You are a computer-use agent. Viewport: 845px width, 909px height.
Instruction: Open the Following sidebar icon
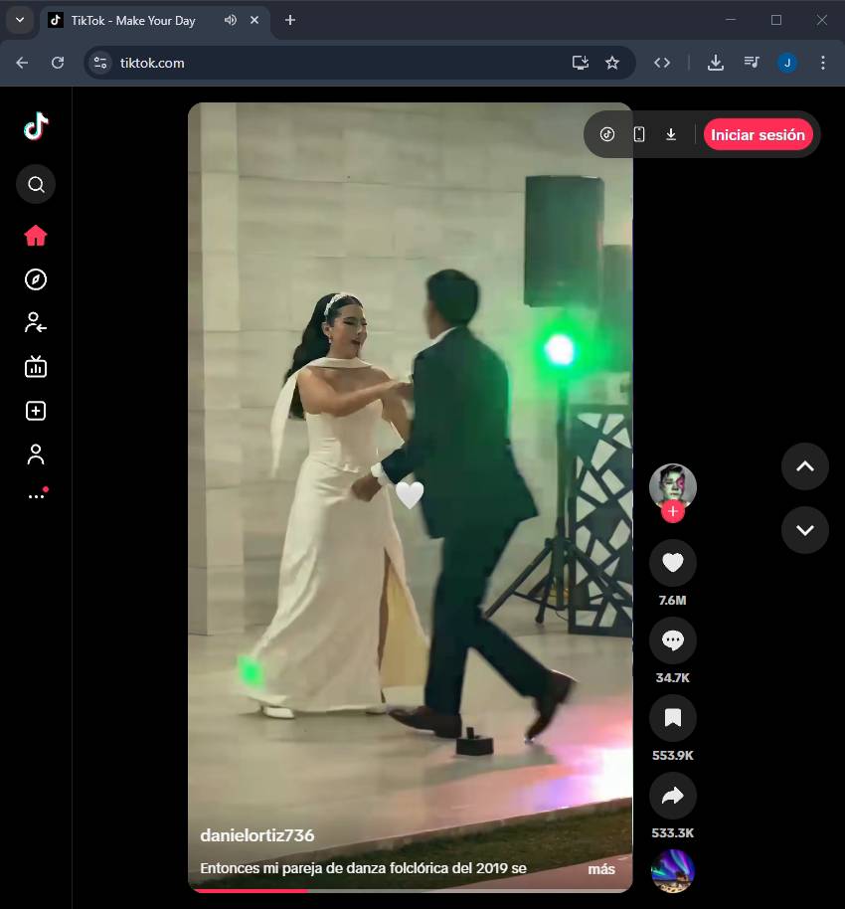[x=36, y=322]
